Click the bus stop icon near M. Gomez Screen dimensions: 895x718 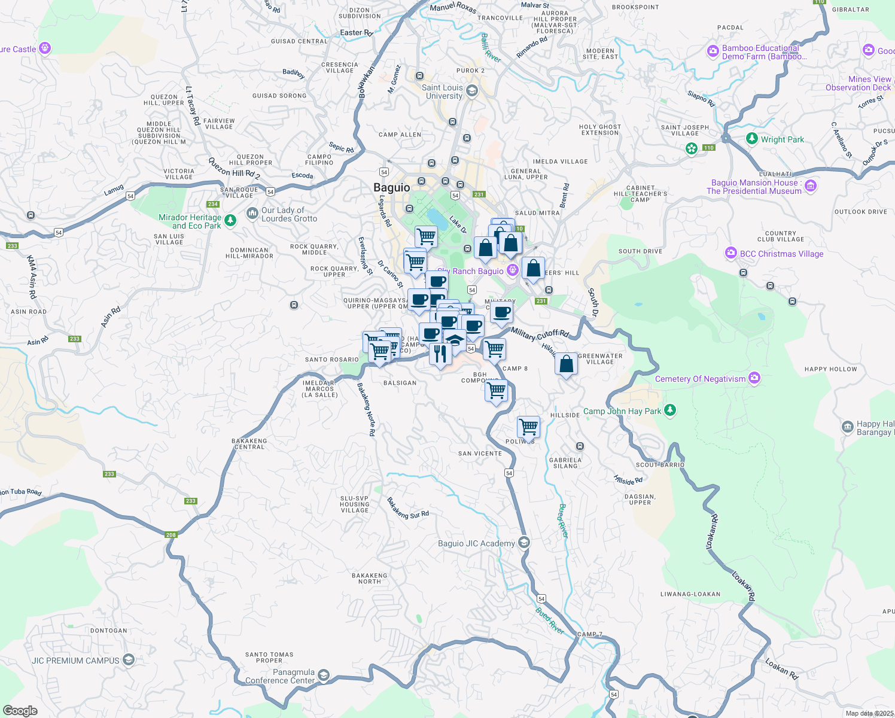pos(419,76)
